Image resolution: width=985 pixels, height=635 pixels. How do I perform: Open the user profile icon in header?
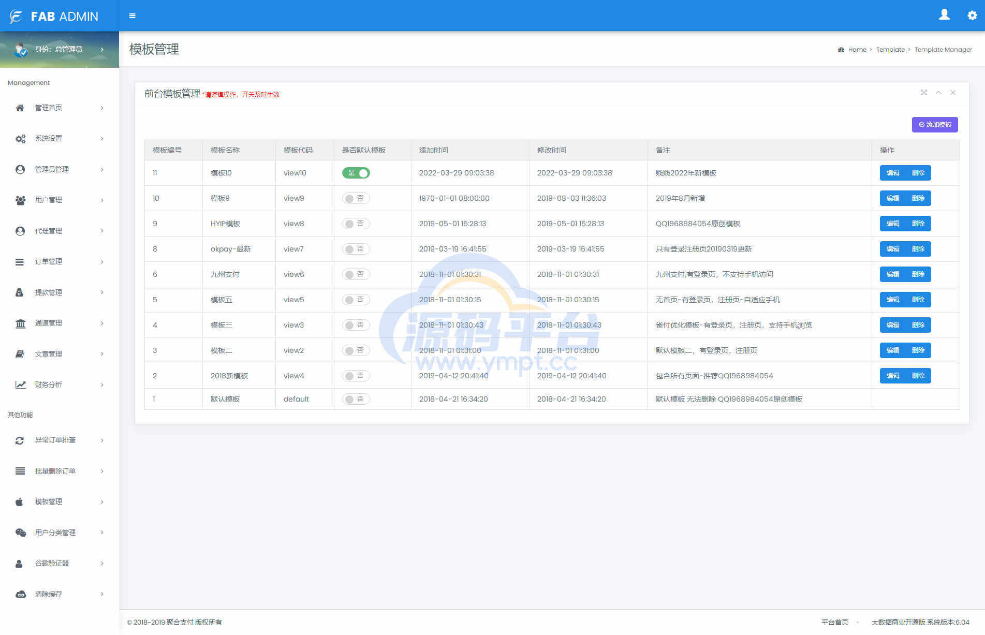click(945, 15)
